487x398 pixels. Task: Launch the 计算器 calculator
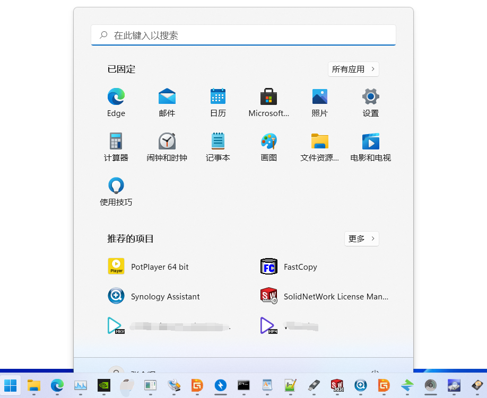(116, 147)
